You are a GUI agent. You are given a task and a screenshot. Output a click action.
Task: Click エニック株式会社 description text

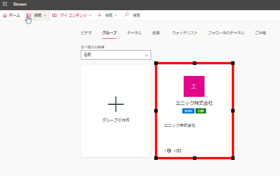180,125
